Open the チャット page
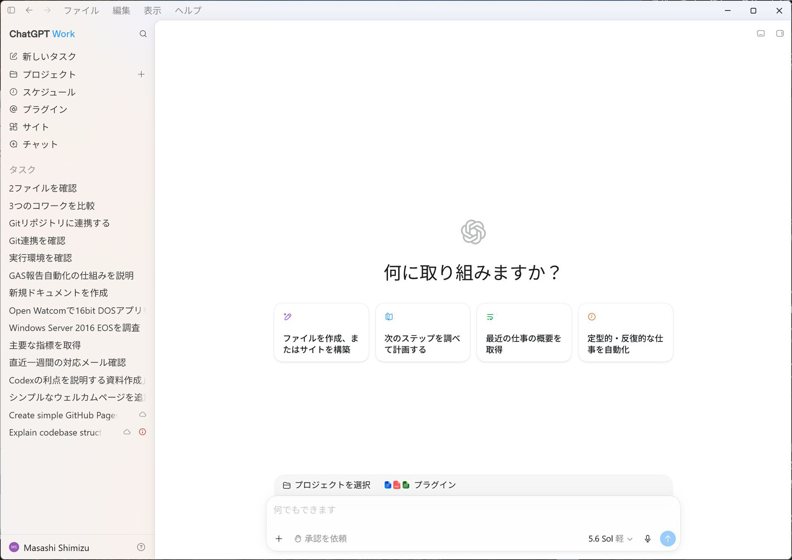792x560 pixels. pos(77,144)
